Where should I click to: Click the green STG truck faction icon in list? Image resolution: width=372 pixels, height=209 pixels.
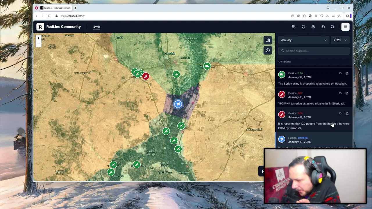click(282, 75)
